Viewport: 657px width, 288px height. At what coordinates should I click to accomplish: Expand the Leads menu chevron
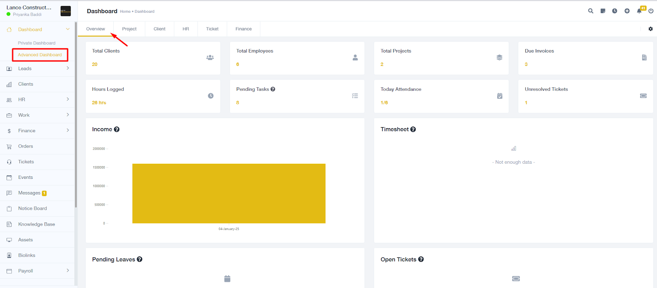point(68,68)
